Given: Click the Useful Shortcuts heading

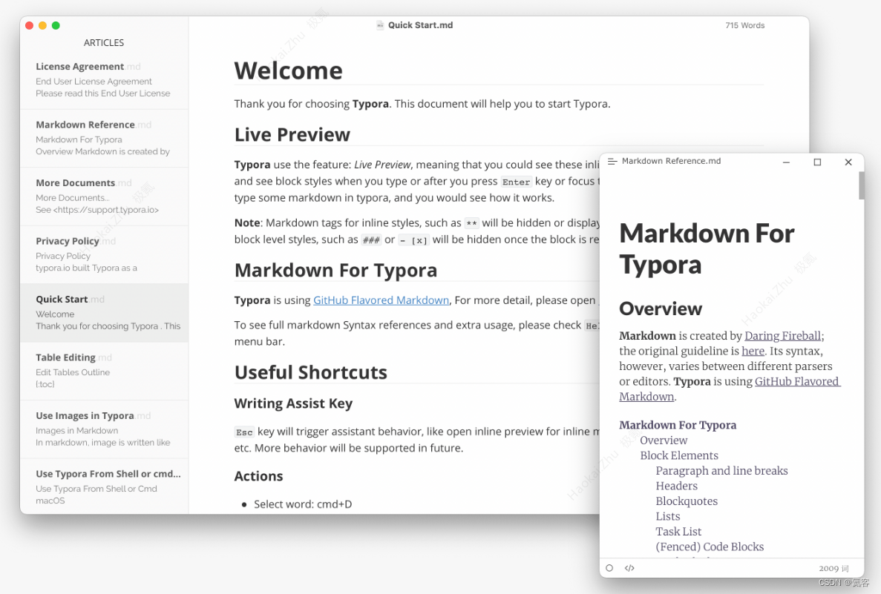Looking at the screenshot, I should (311, 372).
